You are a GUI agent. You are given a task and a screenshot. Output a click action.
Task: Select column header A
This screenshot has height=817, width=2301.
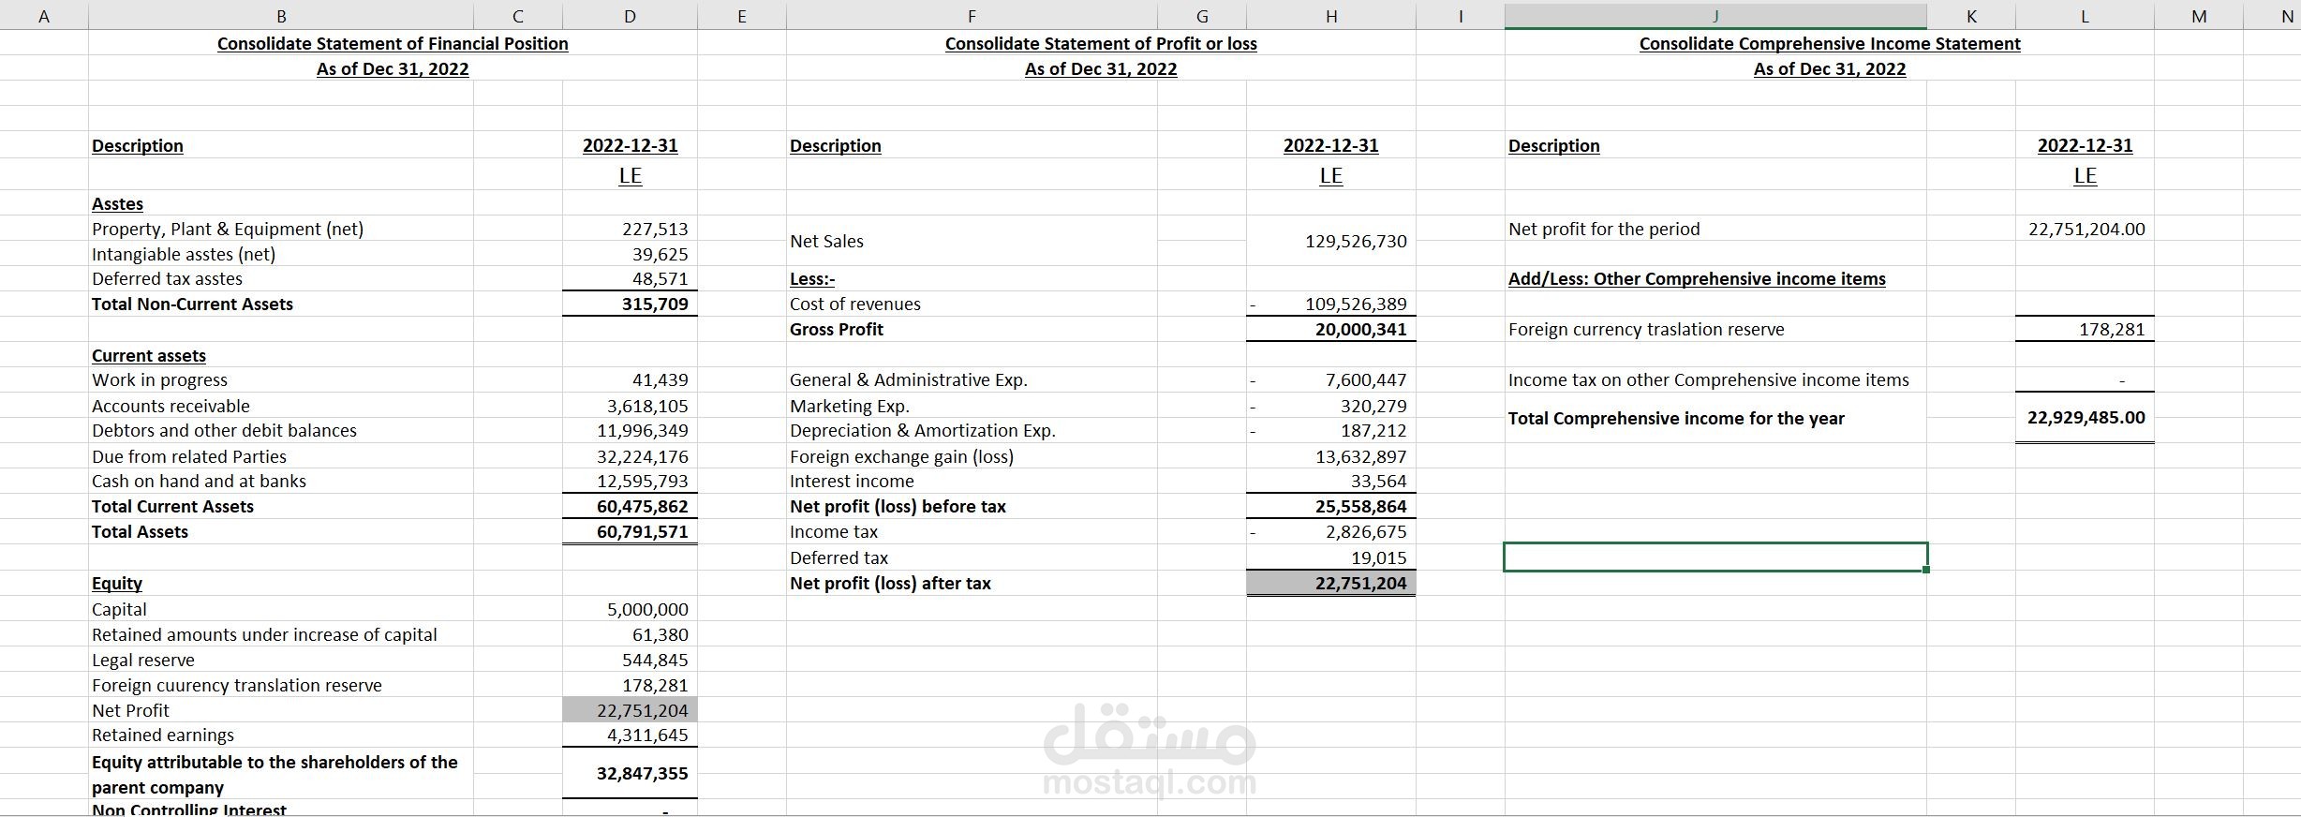[44, 16]
